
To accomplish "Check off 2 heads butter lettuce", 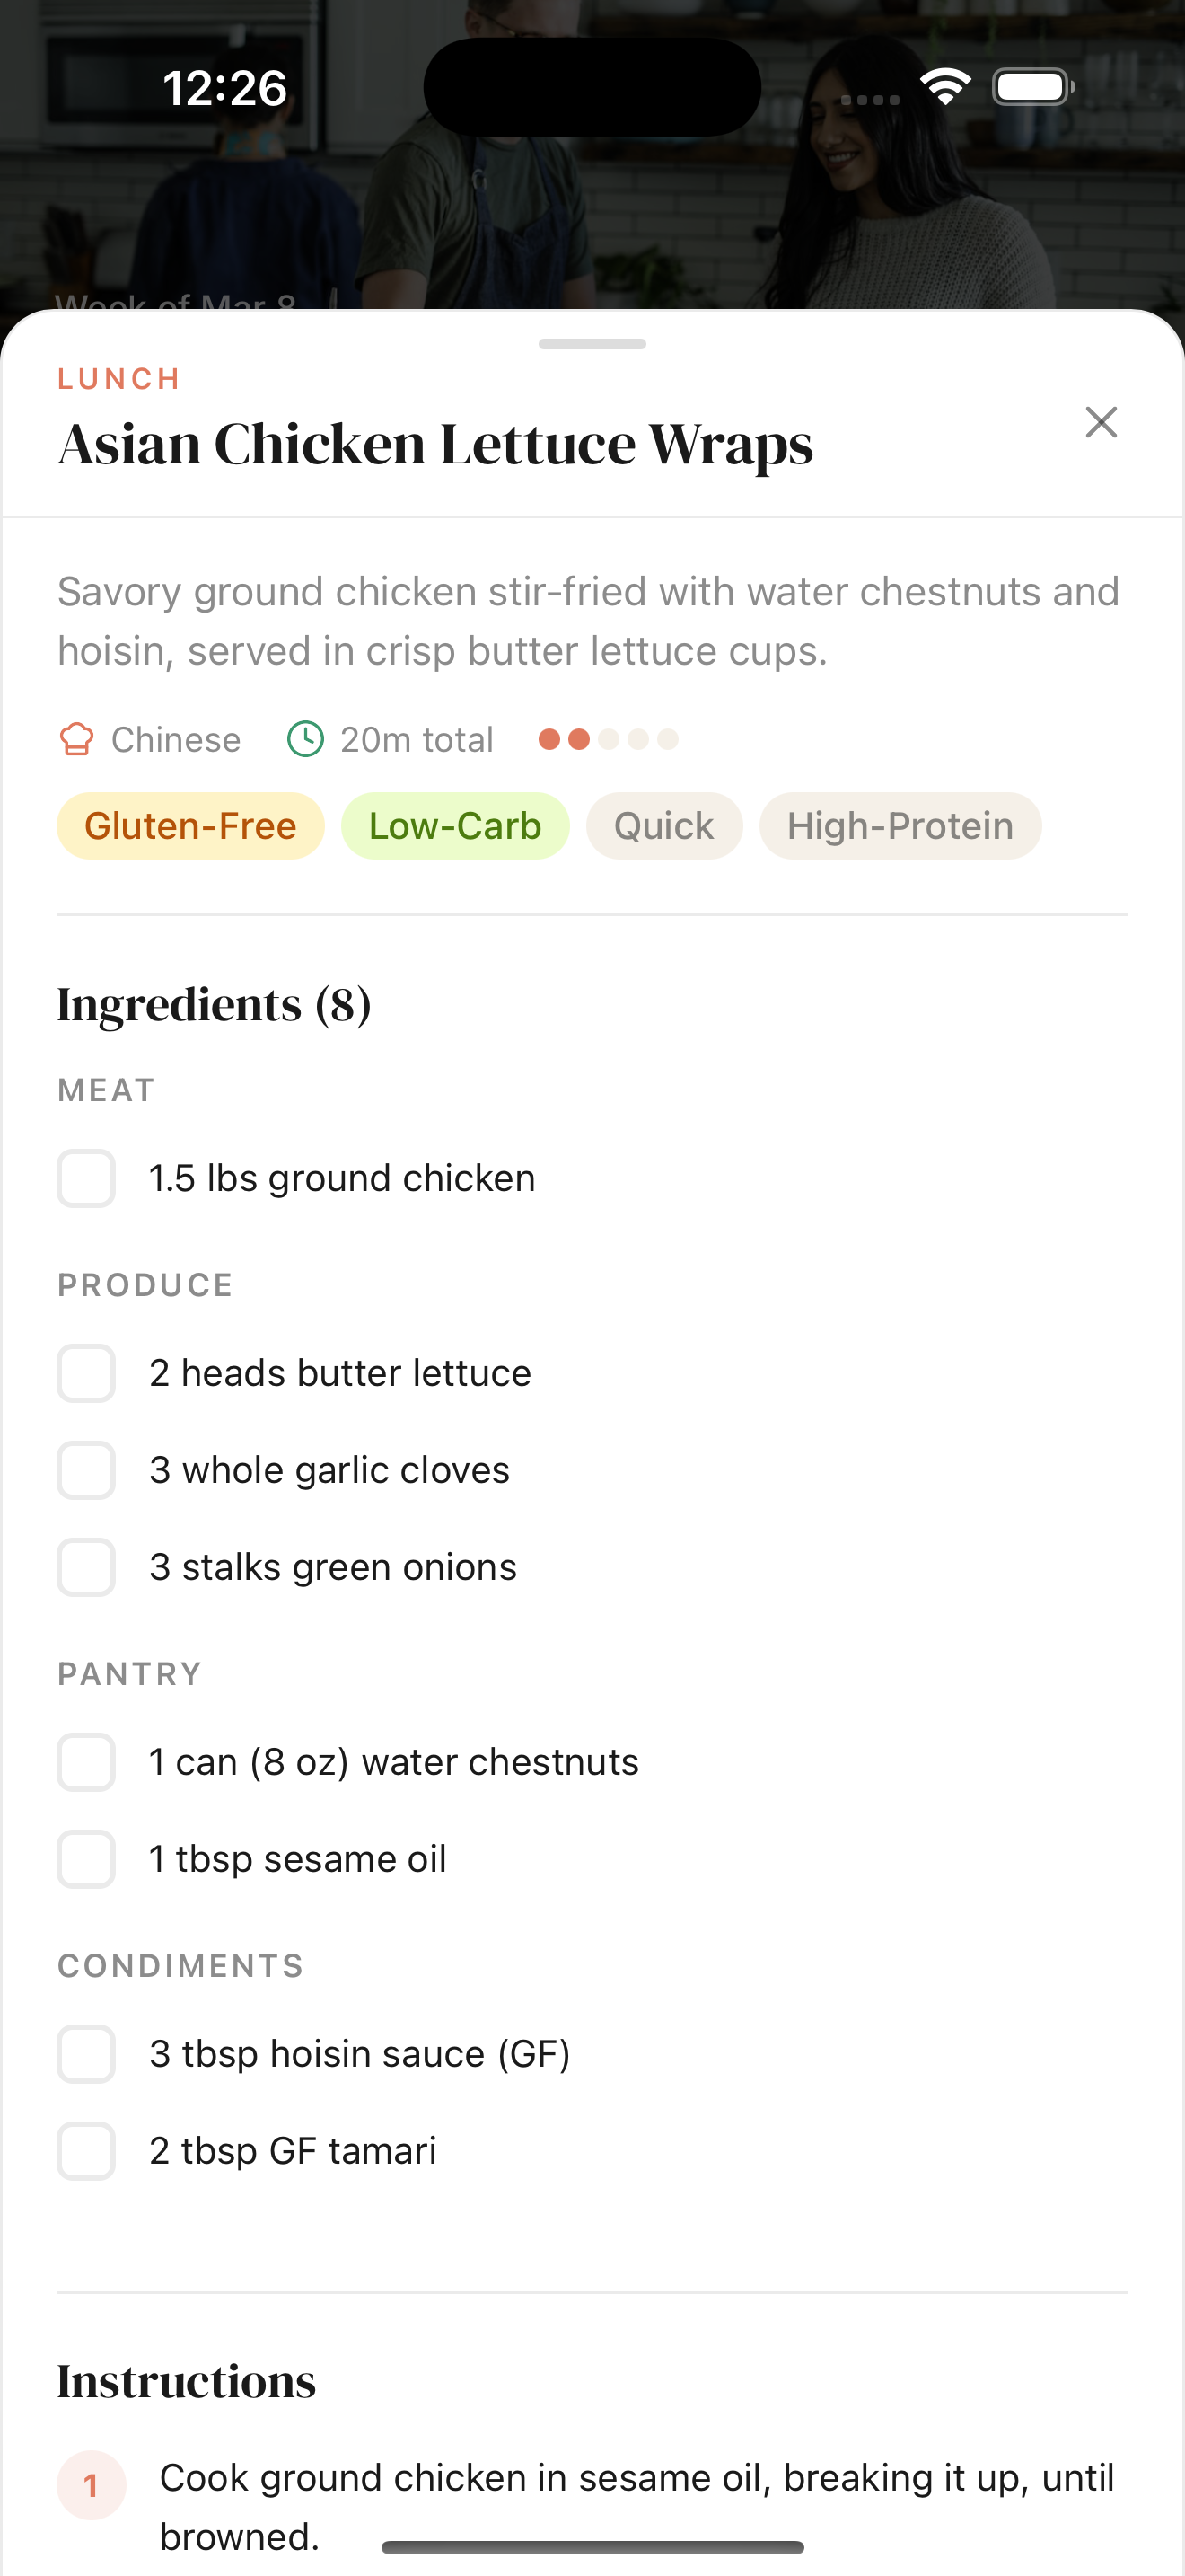I will pos(86,1373).
